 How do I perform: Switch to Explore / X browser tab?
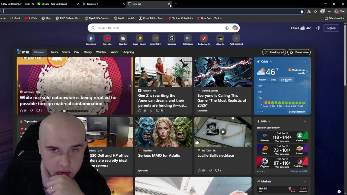[104, 4]
